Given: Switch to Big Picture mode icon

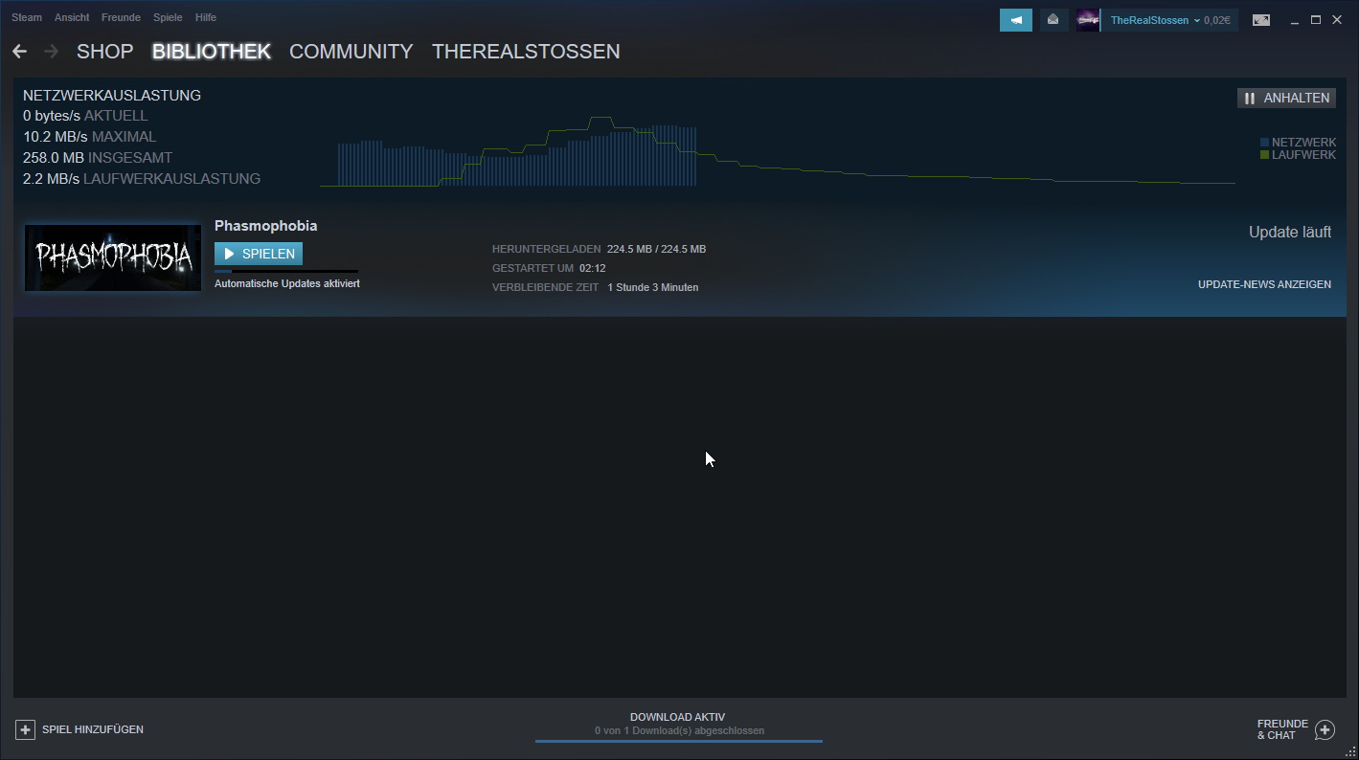Looking at the screenshot, I should [1261, 20].
